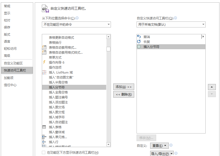
Task: Select 插入图文框 command
Action: (x=74, y=112)
